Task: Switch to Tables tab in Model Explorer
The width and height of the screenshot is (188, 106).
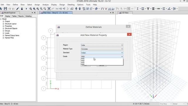Action: (14, 16)
